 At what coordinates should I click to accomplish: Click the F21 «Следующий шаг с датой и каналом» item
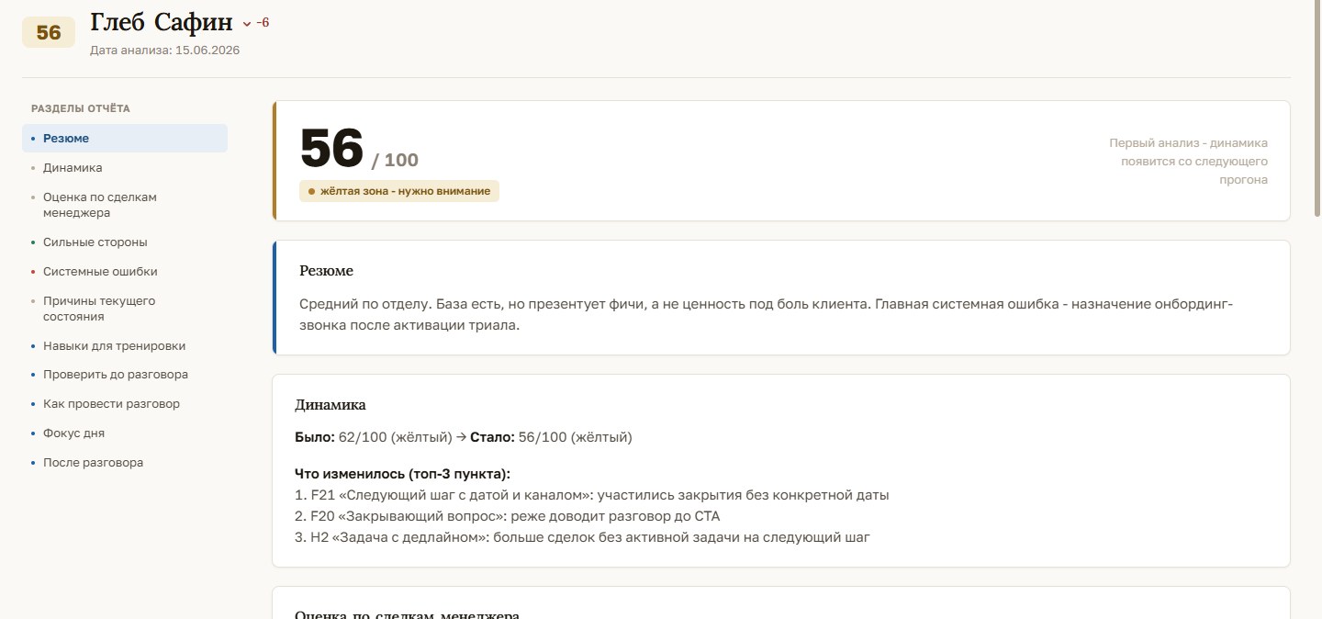click(x=592, y=495)
